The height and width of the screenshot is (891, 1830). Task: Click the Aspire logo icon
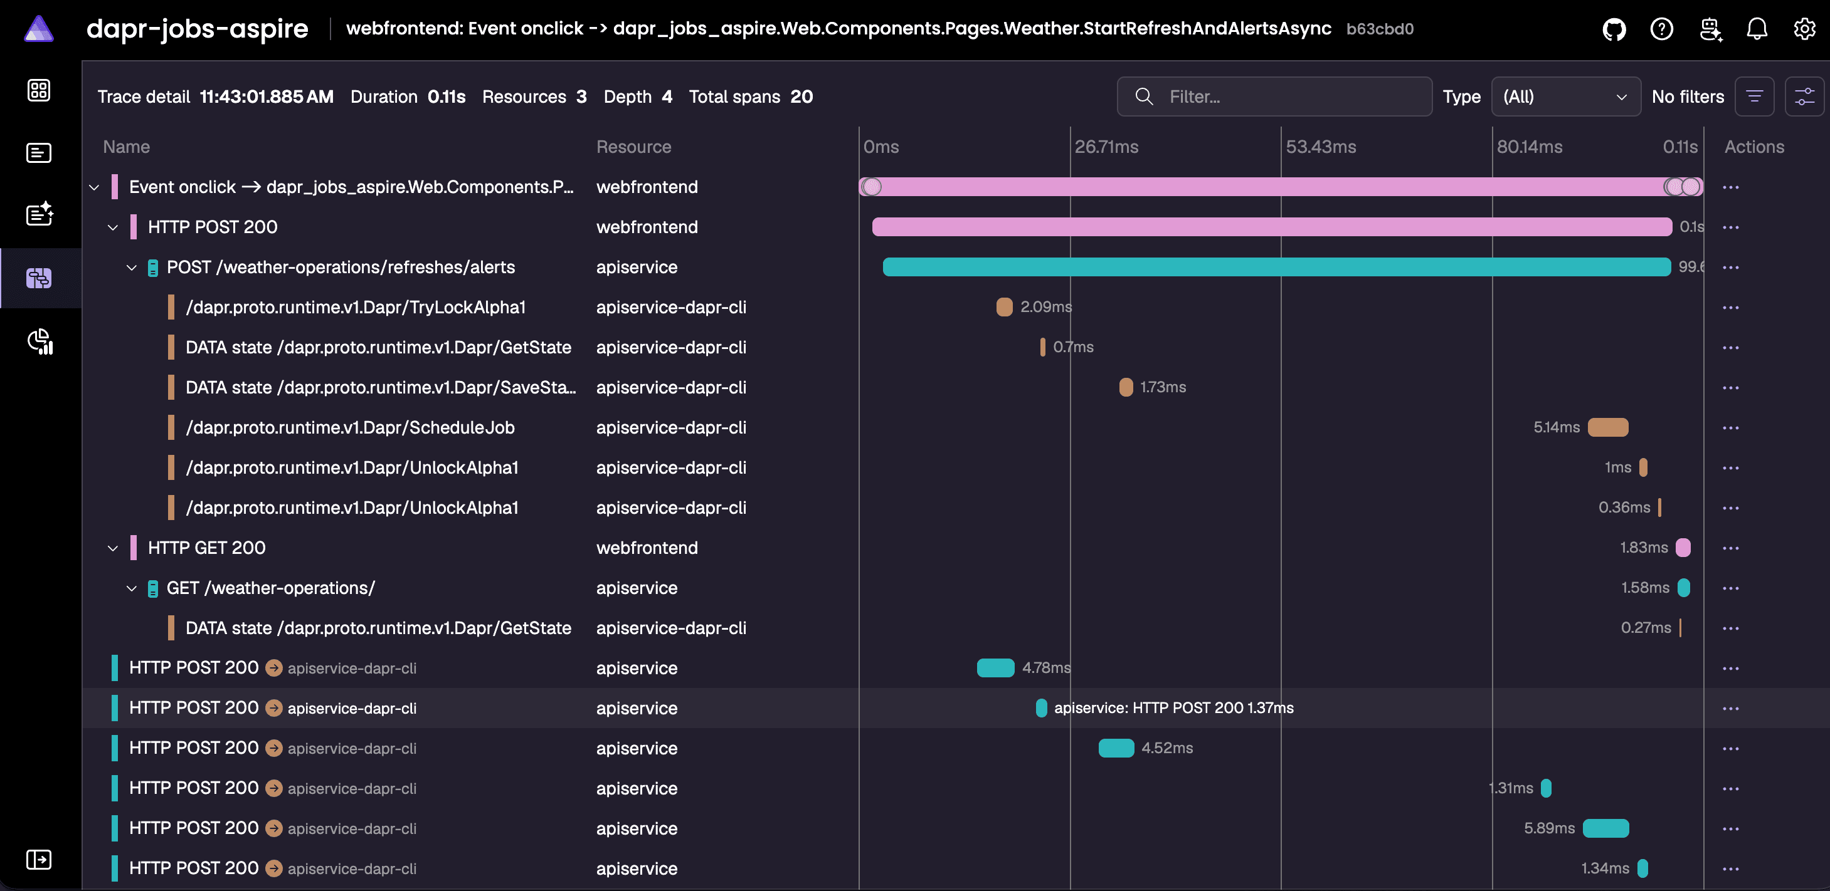pos(39,29)
